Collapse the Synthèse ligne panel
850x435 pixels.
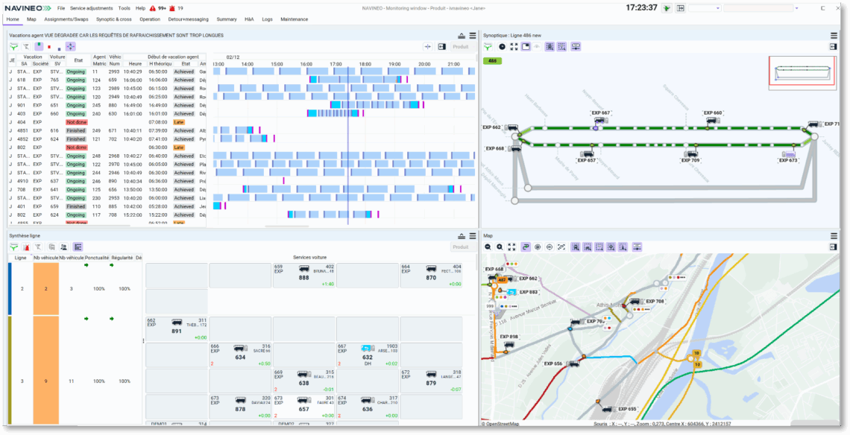click(x=462, y=235)
